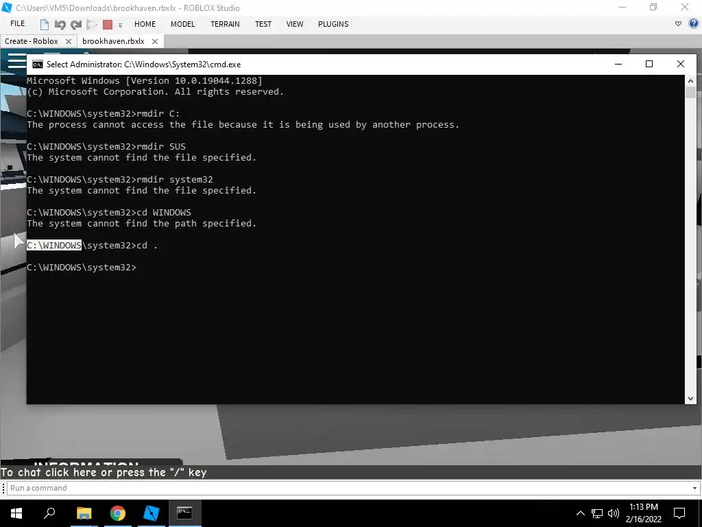
Task: Click the greyed-out play icon in quick toolbar
Action: coord(92,24)
